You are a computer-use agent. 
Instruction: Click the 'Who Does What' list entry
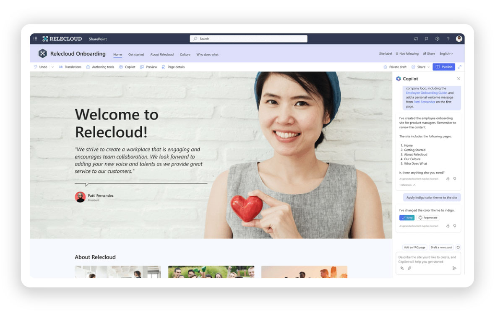coord(415,163)
